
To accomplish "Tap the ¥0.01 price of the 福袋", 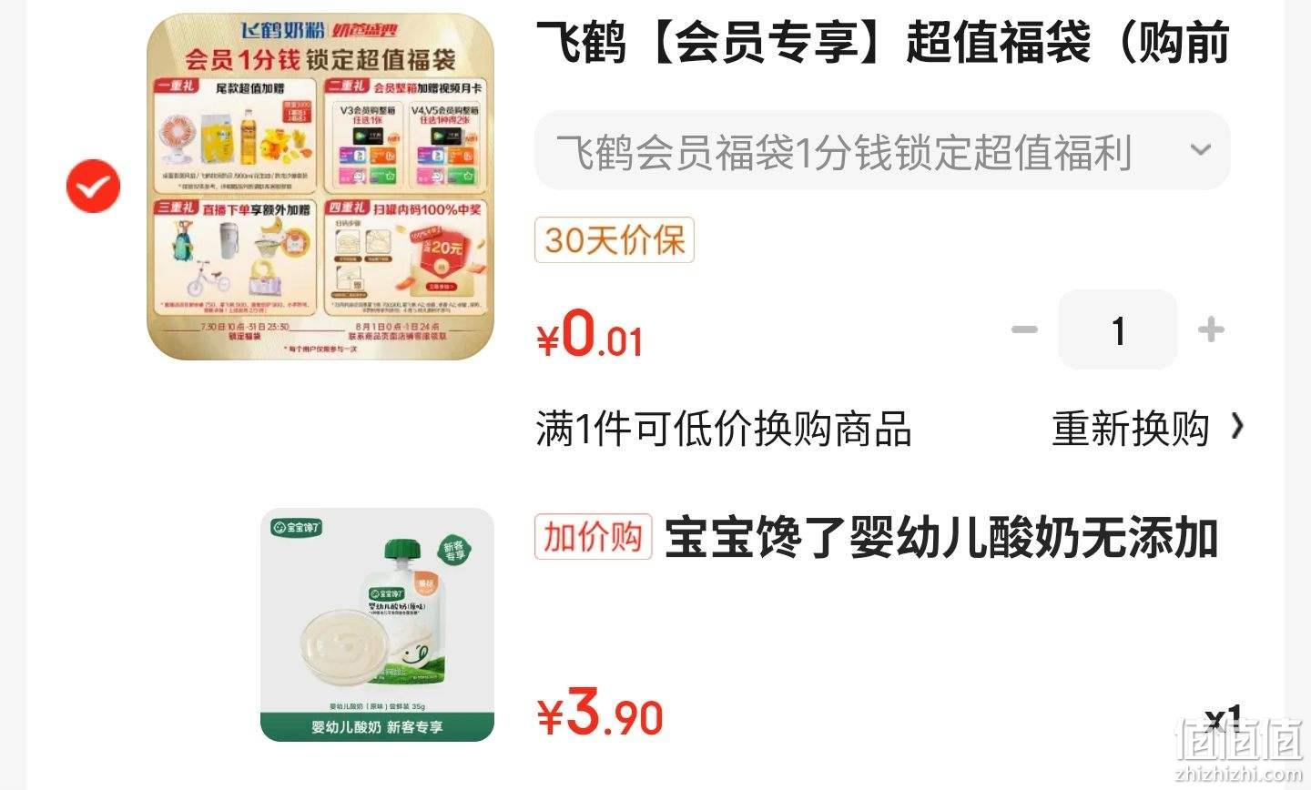I will click(x=590, y=336).
